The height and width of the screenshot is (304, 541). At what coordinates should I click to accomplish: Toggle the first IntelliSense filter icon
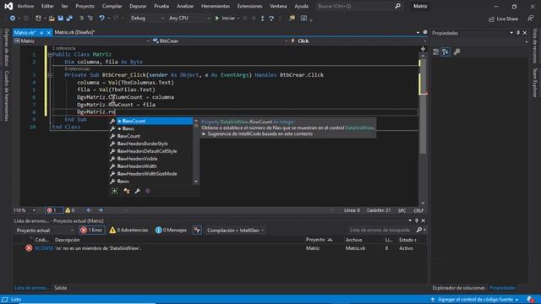pyautogui.click(x=115, y=191)
